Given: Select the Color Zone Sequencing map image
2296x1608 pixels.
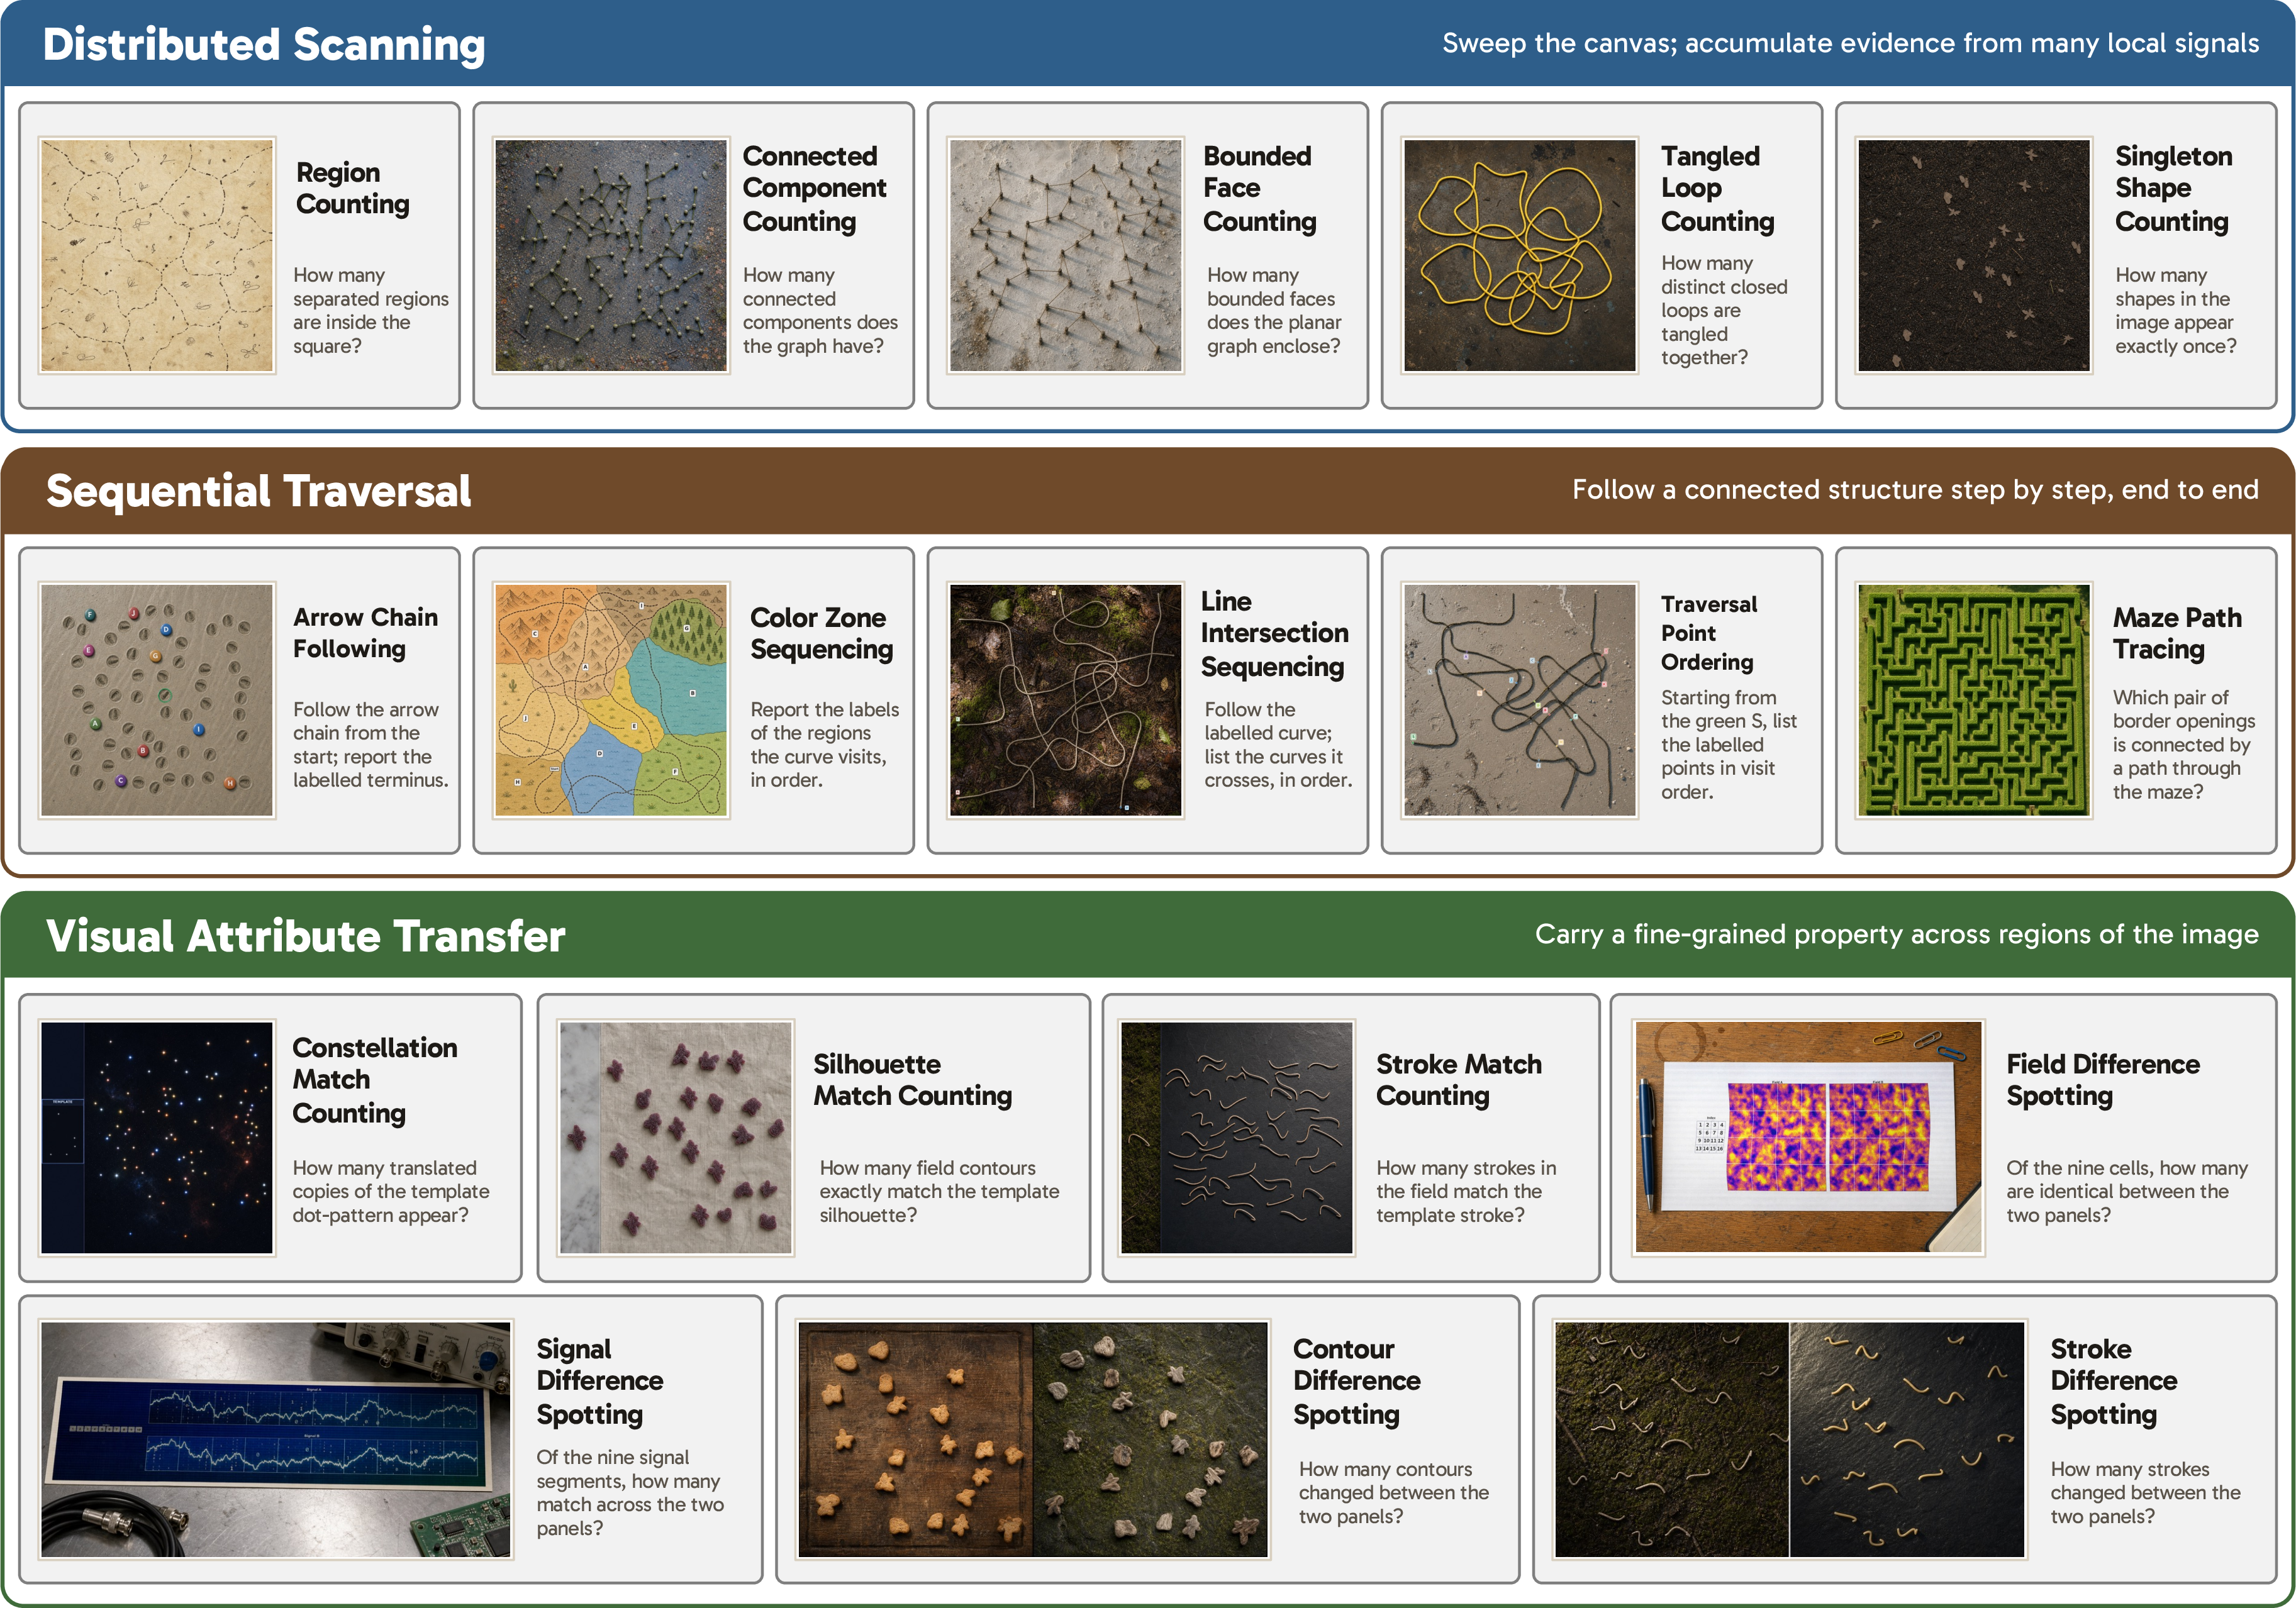Looking at the screenshot, I should click(611, 701).
